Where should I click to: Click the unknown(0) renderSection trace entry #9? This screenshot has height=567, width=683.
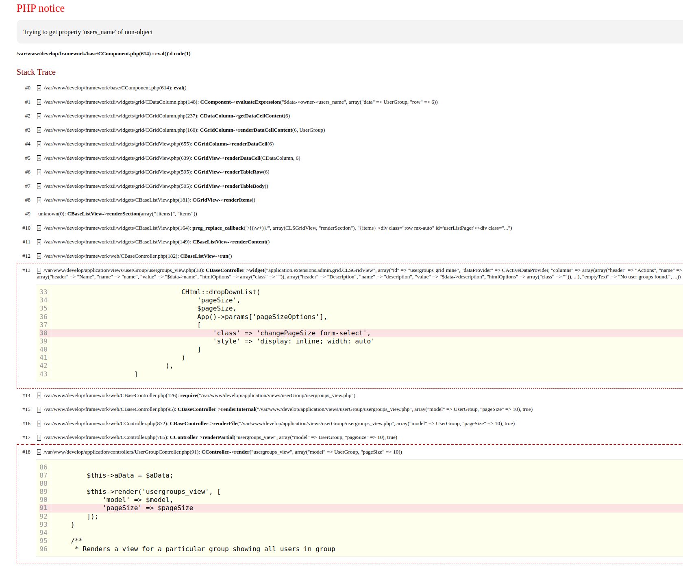(x=117, y=214)
